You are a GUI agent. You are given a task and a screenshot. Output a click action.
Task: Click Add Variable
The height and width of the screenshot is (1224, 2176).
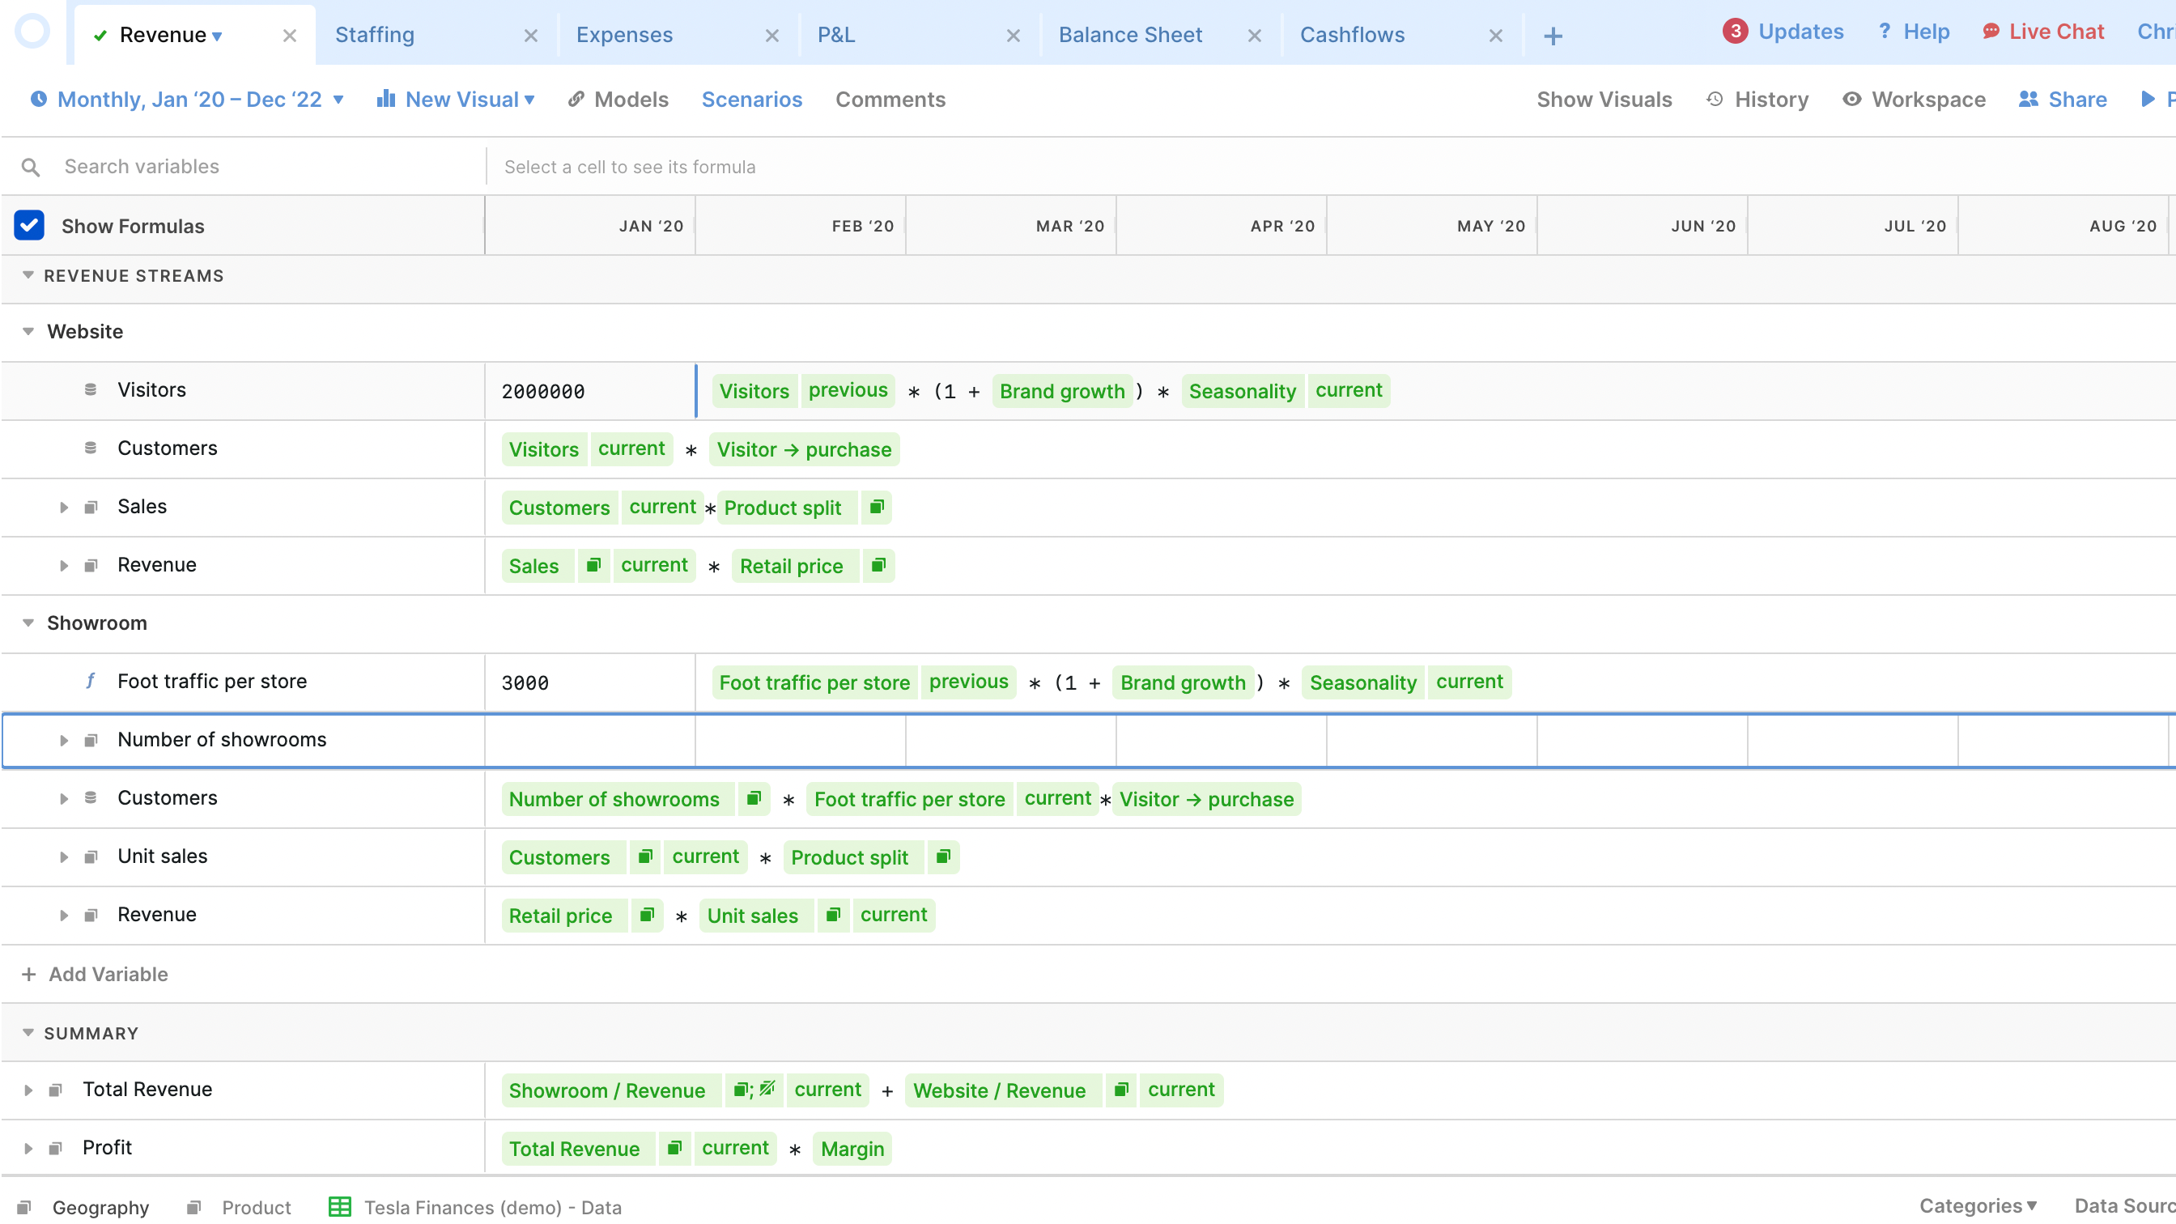coord(95,974)
